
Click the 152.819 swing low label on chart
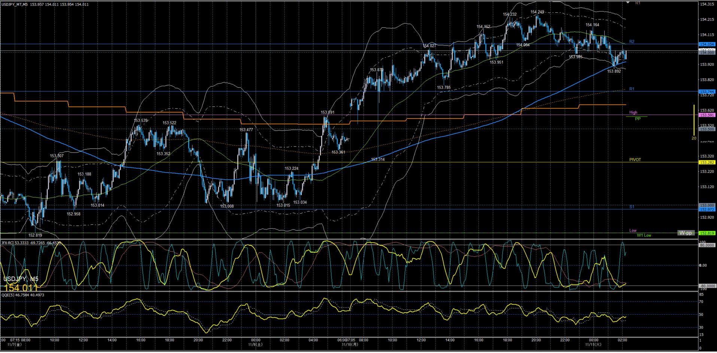(35, 235)
